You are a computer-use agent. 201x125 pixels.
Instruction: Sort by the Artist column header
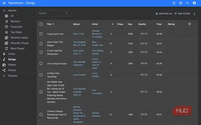[95, 24]
